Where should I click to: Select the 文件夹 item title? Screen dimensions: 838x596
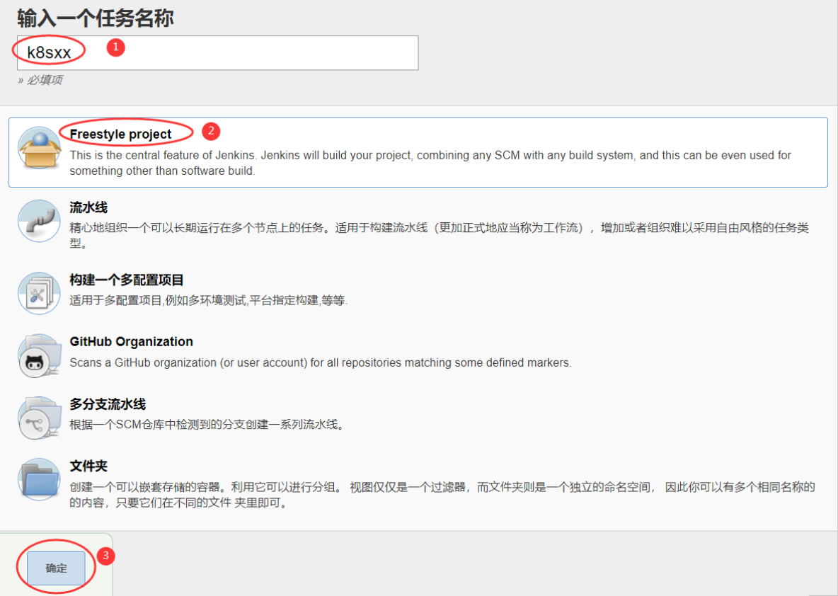coord(88,466)
